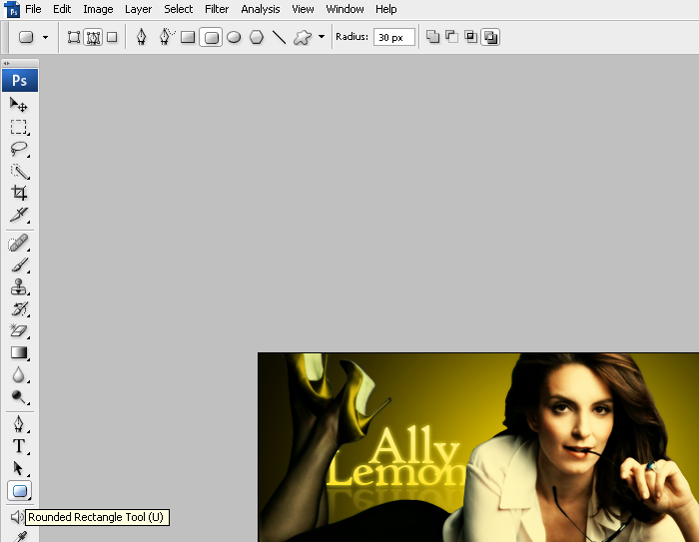Select Add to path area
Screen dimensions: 699x542
pos(432,37)
